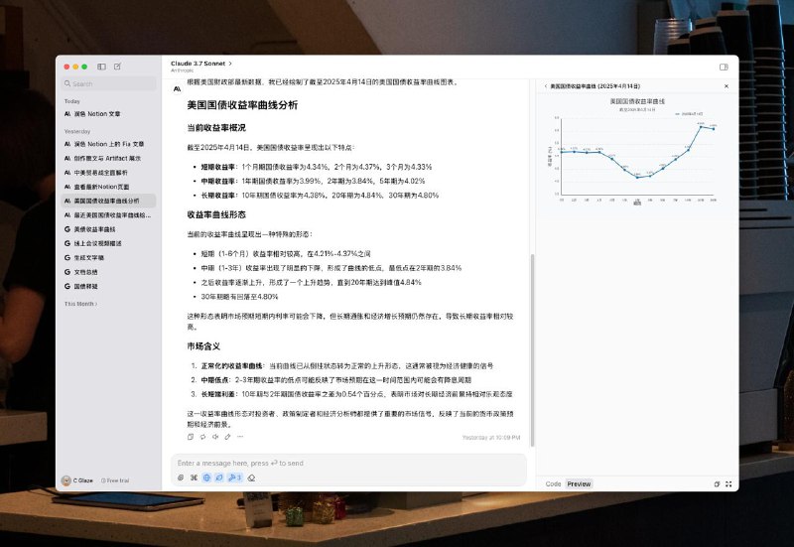Image resolution: width=794 pixels, height=547 pixels.
Task: Open the three-dot more options menu
Action: [x=238, y=437]
